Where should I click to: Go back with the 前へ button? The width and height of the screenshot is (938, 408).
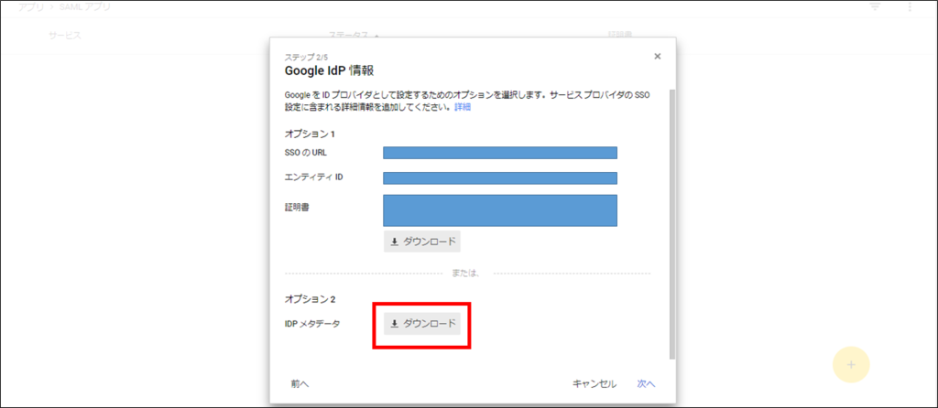(300, 384)
